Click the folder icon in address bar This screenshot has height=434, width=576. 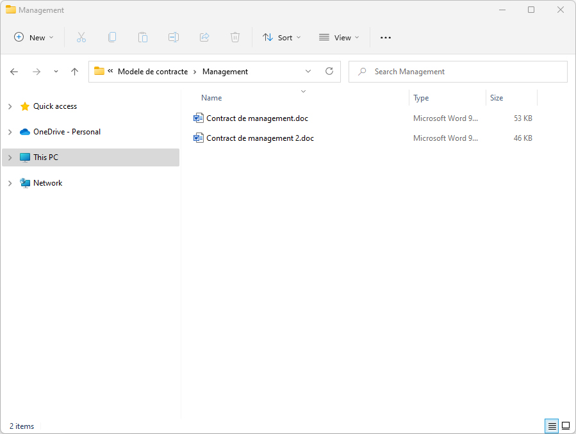99,71
